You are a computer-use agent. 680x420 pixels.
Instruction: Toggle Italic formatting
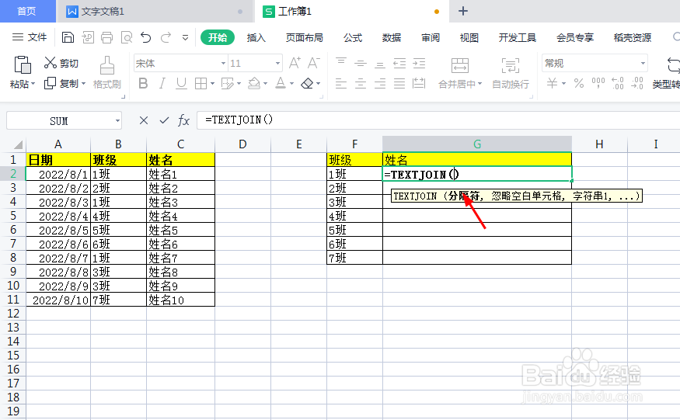tap(162, 83)
